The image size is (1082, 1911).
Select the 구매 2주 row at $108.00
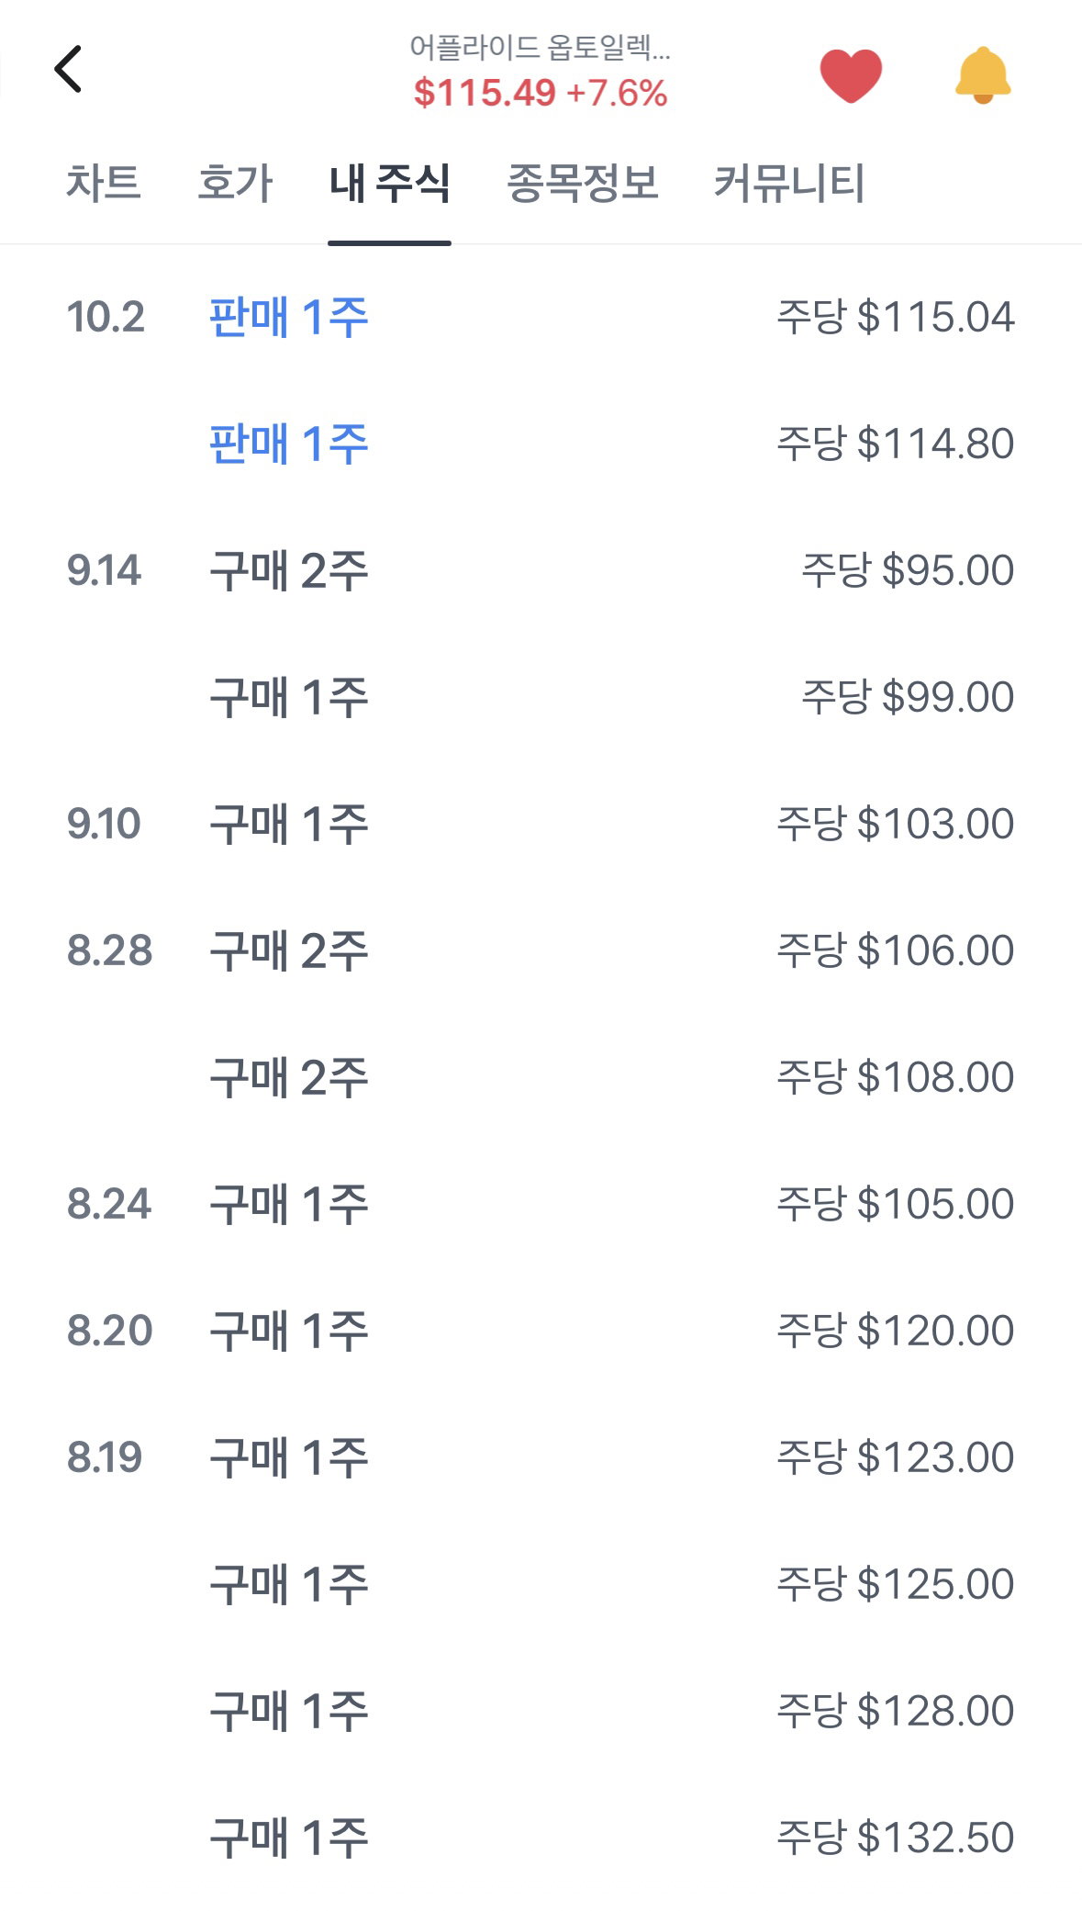pyautogui.click(x=541, y=1077)
